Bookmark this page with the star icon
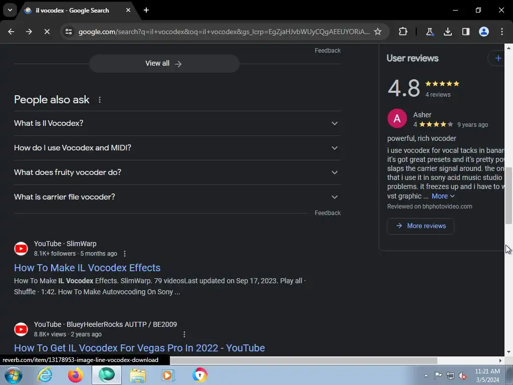The height and width of the screenshot is (385, 513). point(378,32)
